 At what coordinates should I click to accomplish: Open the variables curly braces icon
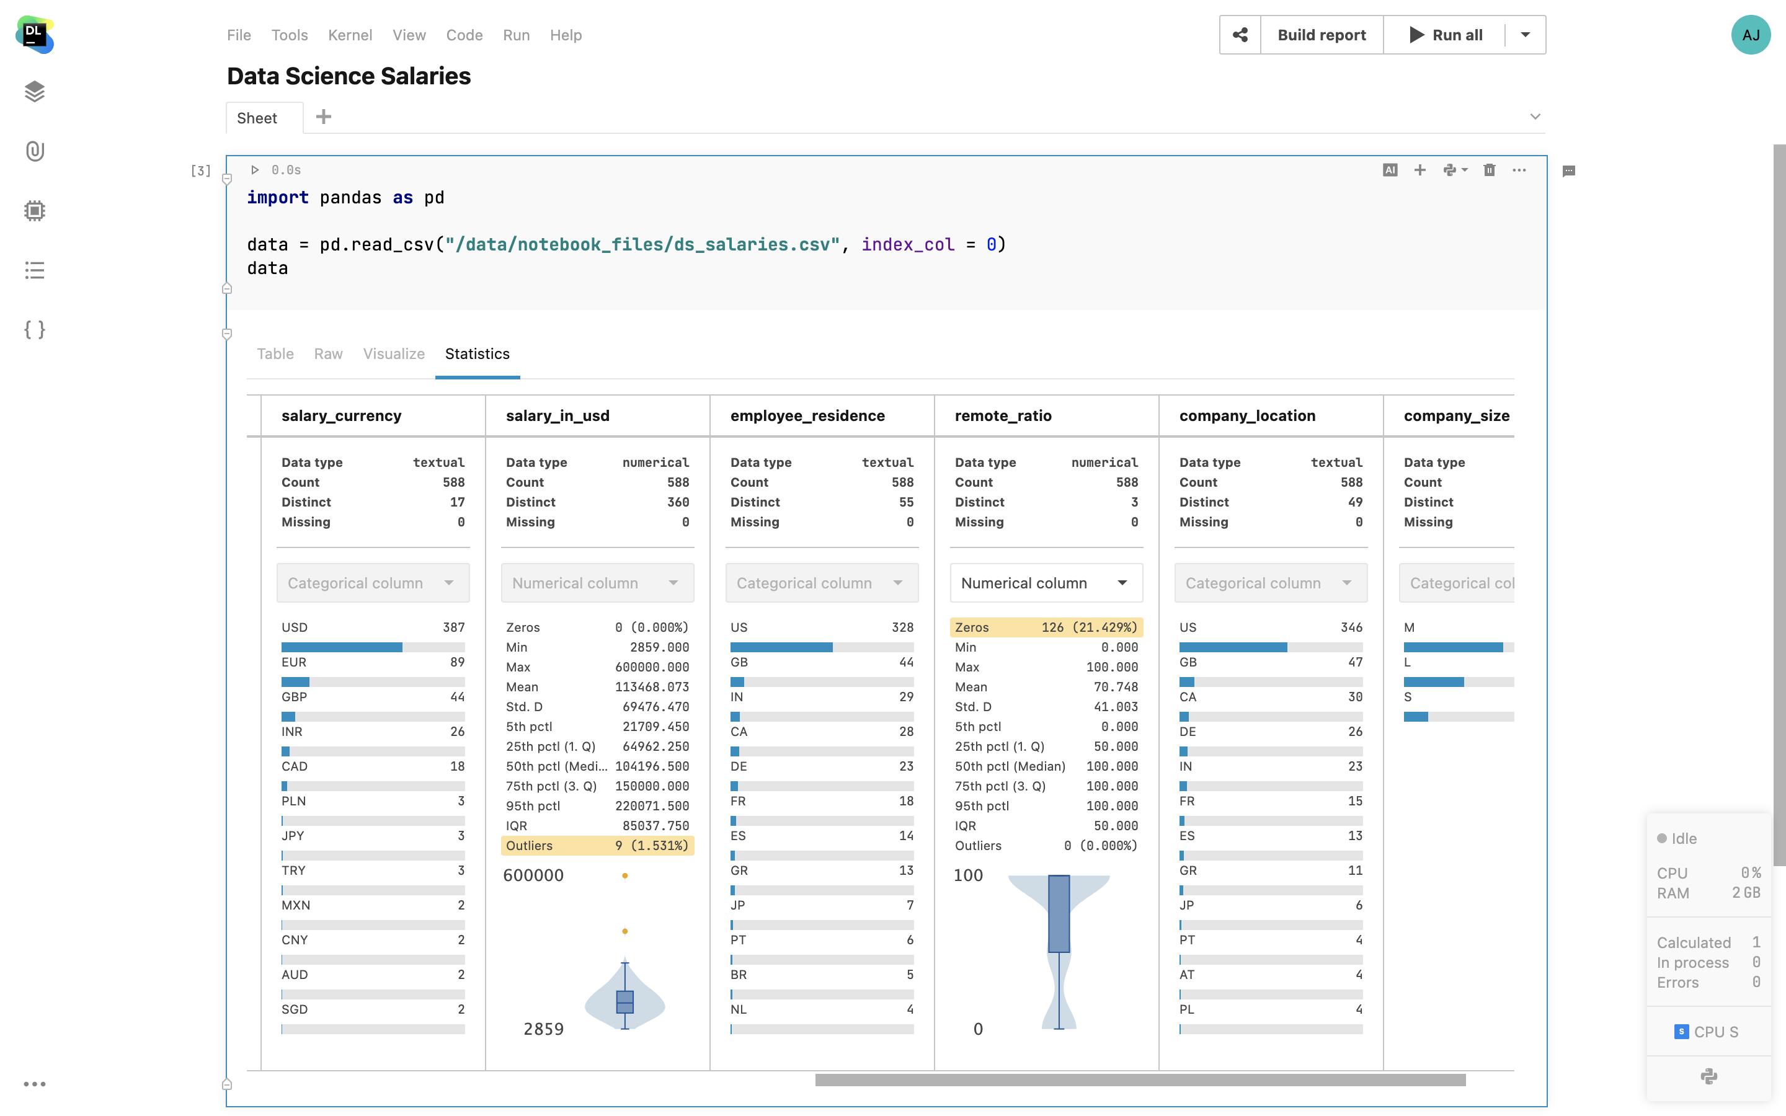35,329
